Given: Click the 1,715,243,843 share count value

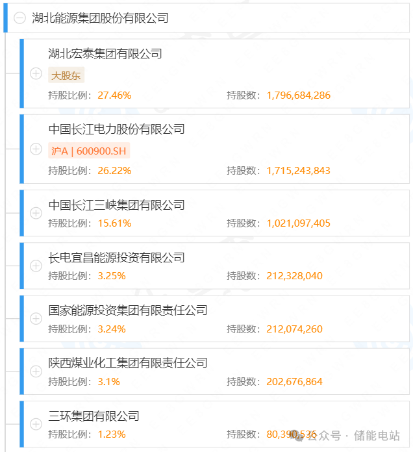Looking at the screenshot, I should 298,171.
